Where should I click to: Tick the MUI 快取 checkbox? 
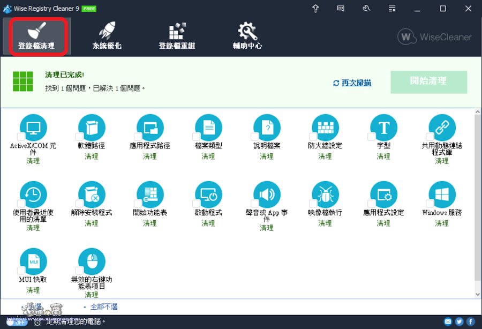(21, 271)
